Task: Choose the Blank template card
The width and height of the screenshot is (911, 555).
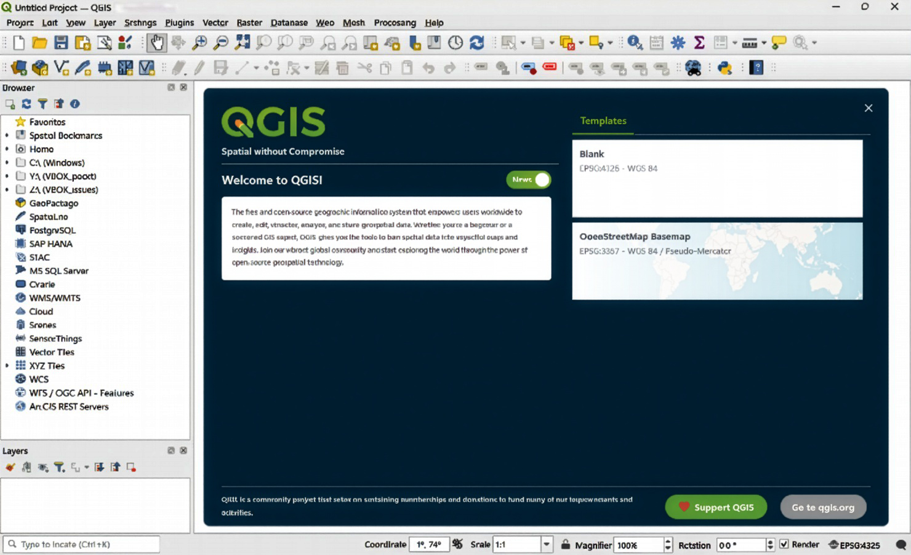Action: [717, 178]
